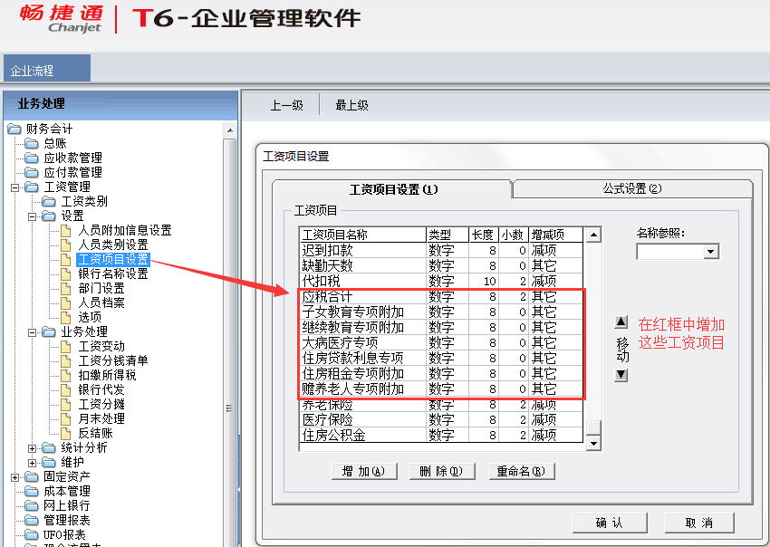
Task: Click the document icon beside 银行名称设置
Action: pos(66,274)
